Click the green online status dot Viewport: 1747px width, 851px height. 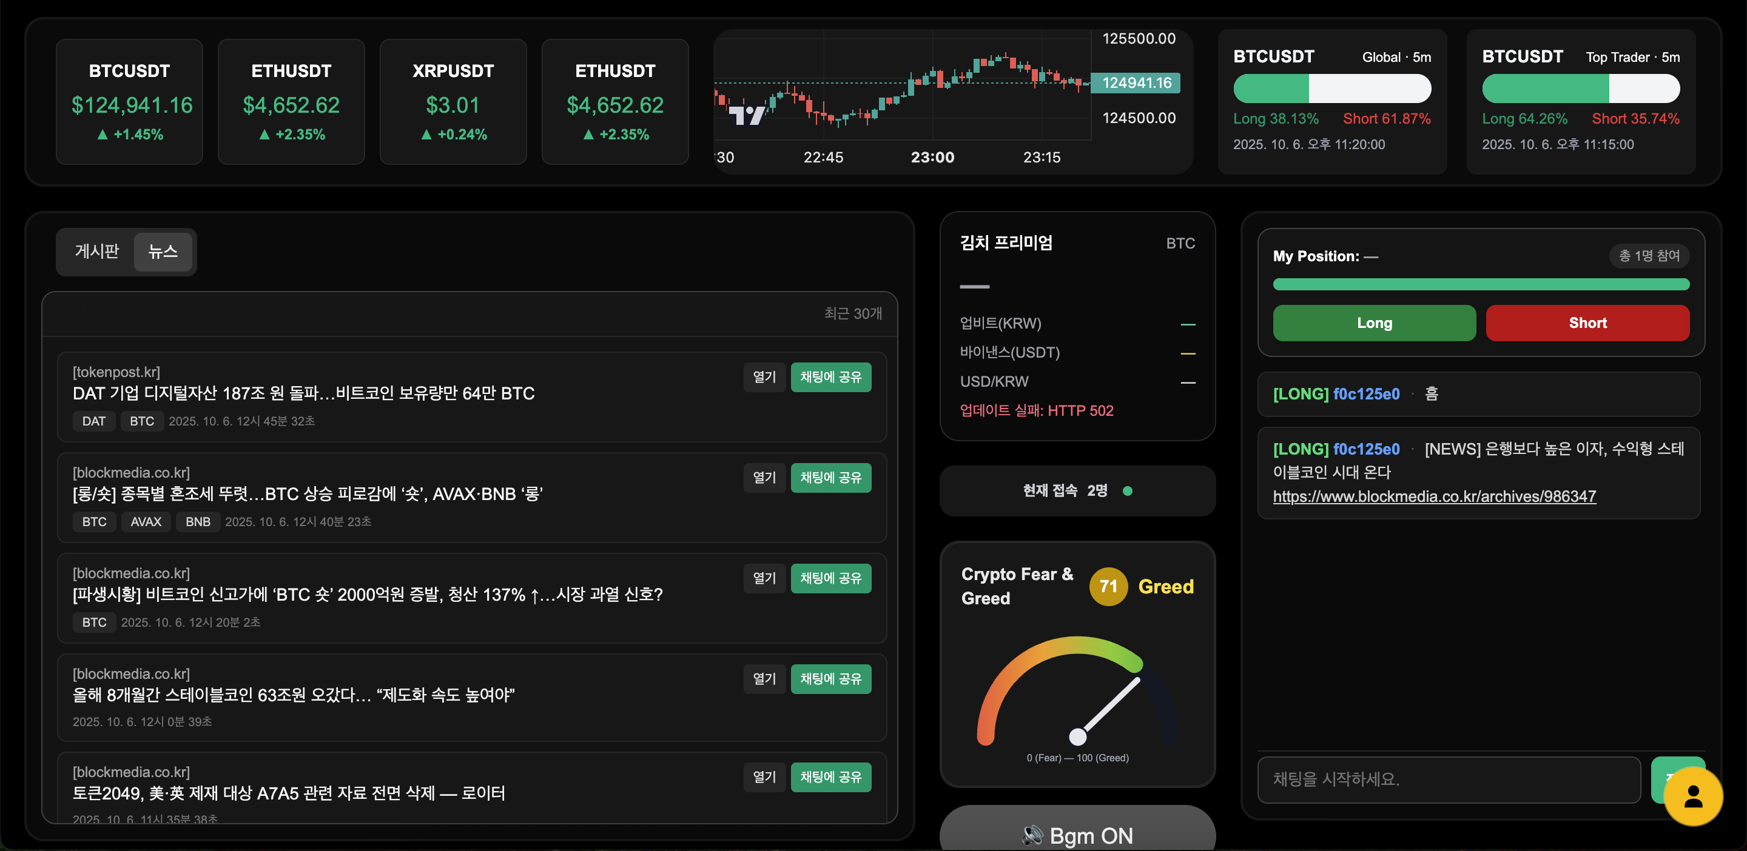1127,490
